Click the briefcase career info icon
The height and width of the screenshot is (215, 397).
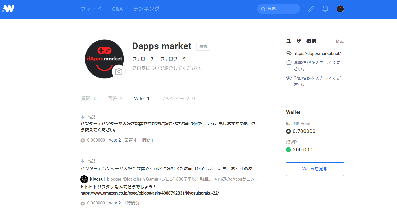(x=289, y=63)
